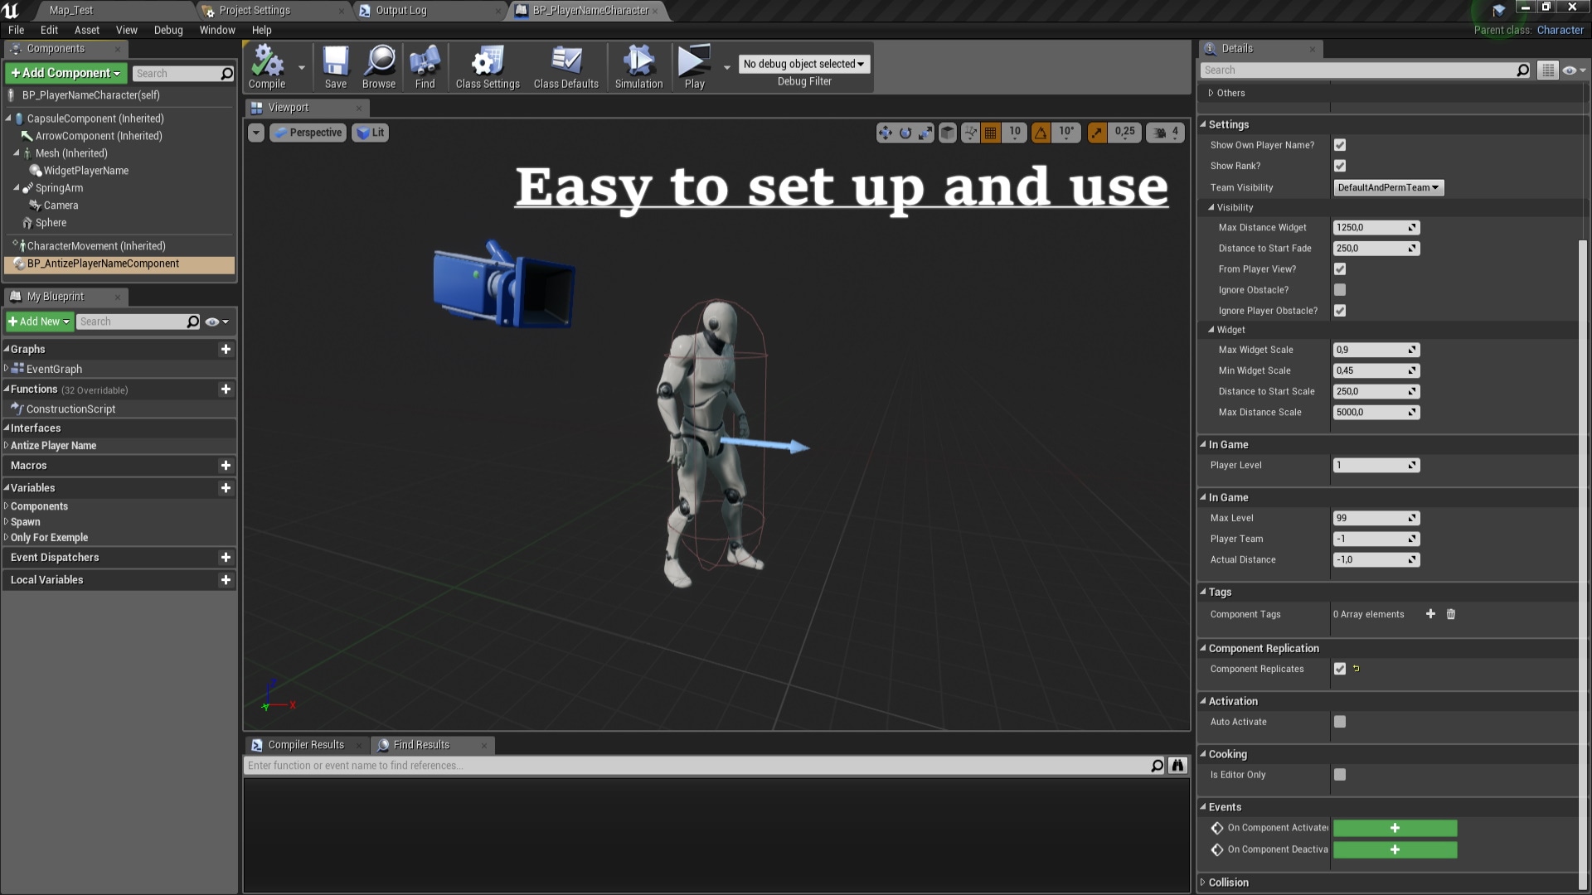Open Class Defaults from toolbar
This screenshot has height=895, width=1592.
pos(565,65)
